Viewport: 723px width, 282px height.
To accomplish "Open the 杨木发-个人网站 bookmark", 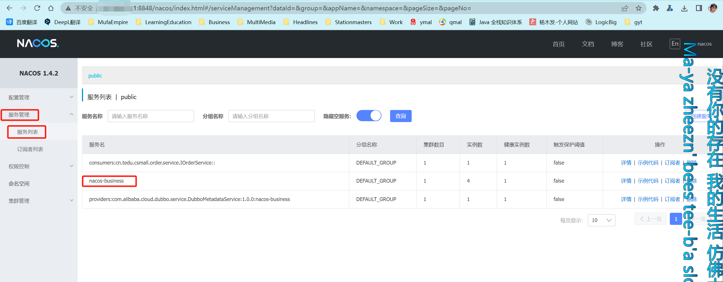I will click(554, 22).
